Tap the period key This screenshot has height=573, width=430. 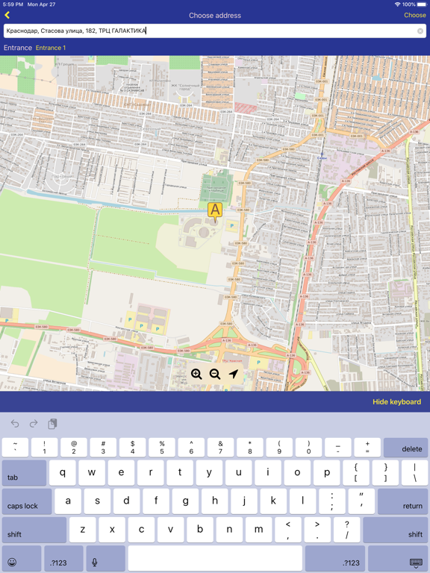tap(317, 530)
